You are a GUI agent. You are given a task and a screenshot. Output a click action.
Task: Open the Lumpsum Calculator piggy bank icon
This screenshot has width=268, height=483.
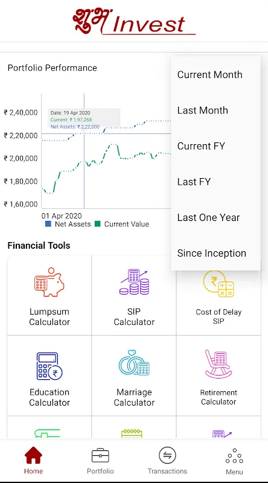point(49,282)
